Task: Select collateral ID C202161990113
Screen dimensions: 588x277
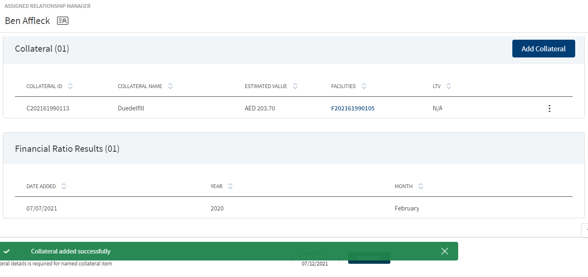Action: (x=48, y=108)
